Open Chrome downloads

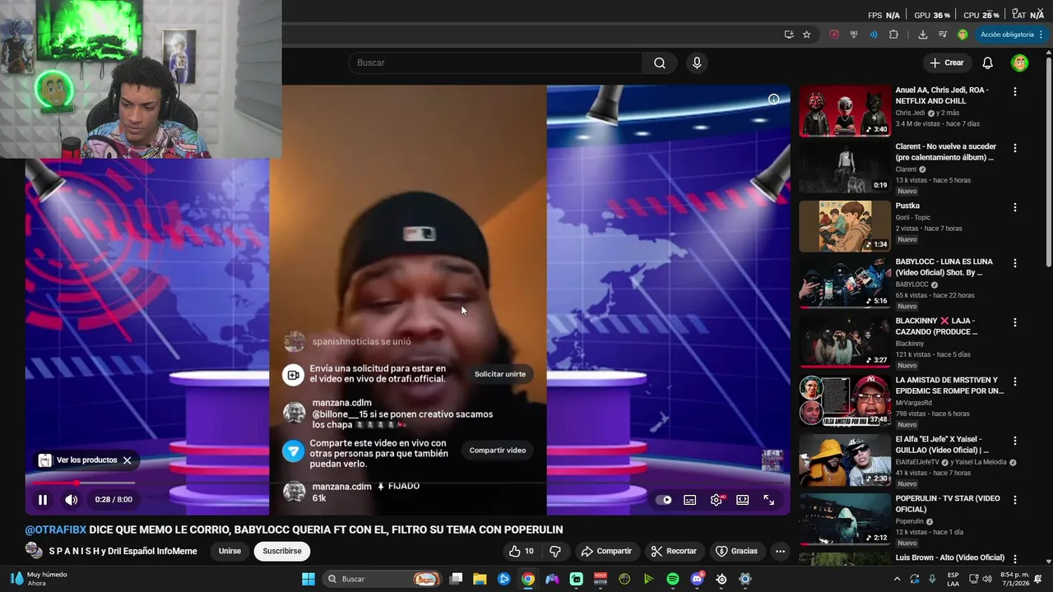coord(923,35)
